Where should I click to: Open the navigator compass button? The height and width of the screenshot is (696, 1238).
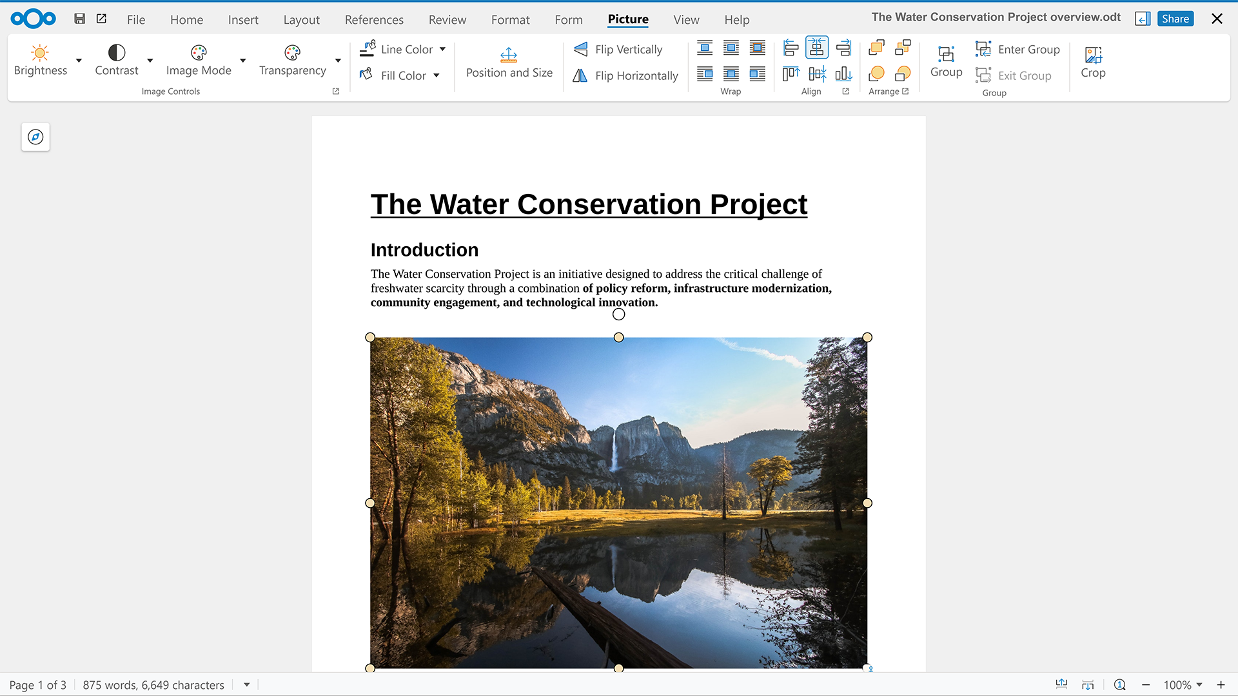pyautogui.click(x=35, y=137)
